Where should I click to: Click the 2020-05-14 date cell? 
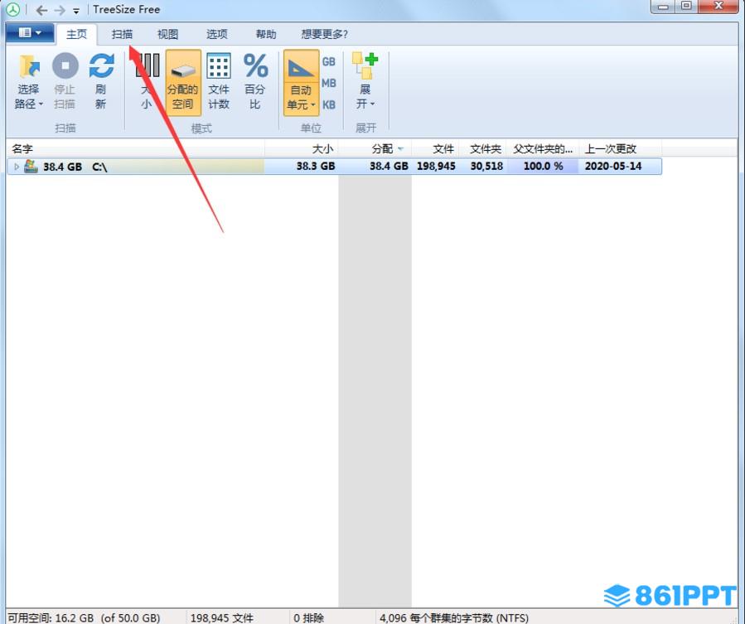pyautogui.click(x=613, y=167)
